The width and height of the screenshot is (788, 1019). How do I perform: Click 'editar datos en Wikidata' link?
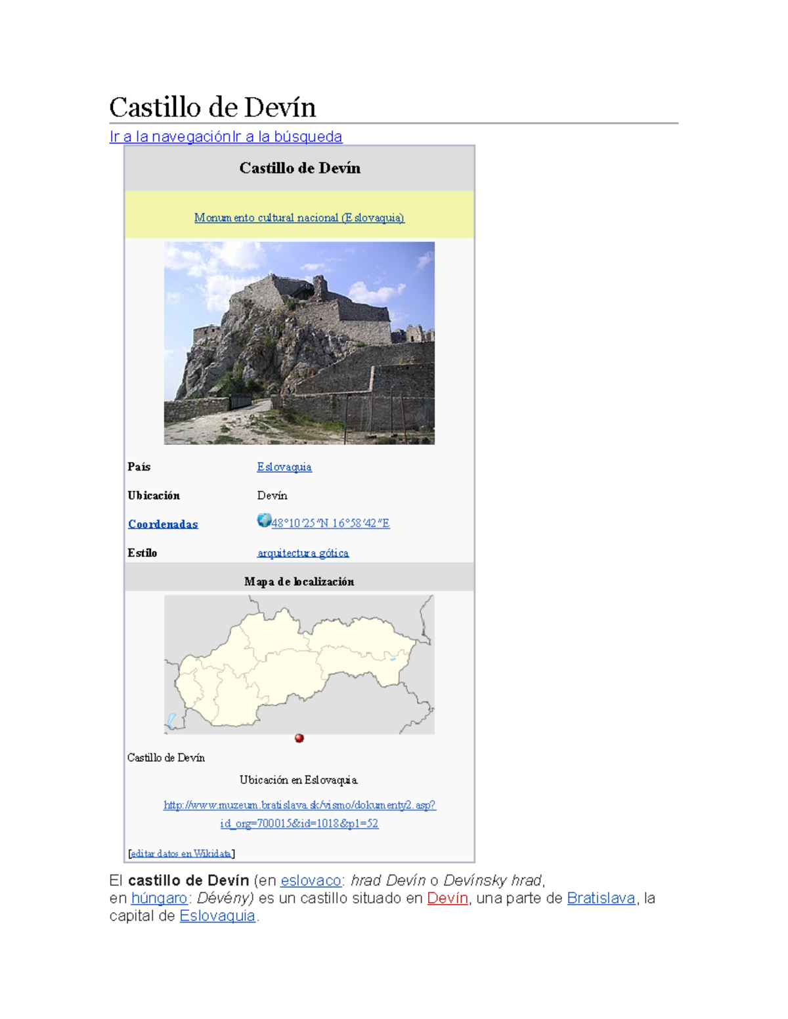point(181,853)
